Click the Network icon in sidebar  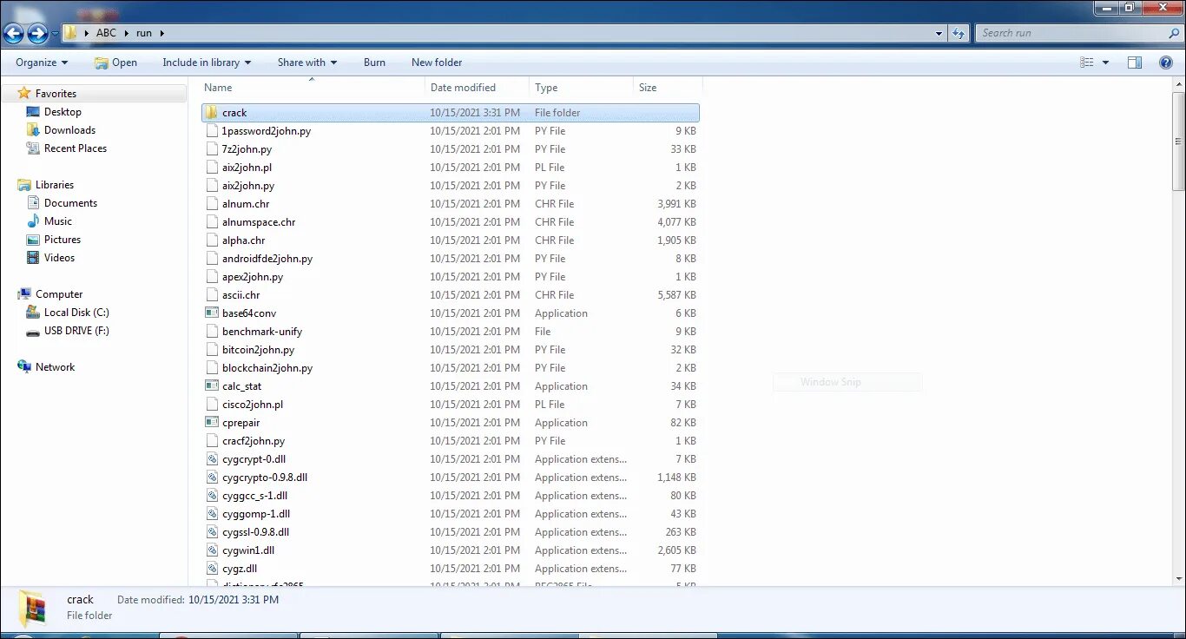[x=24, y=367]
